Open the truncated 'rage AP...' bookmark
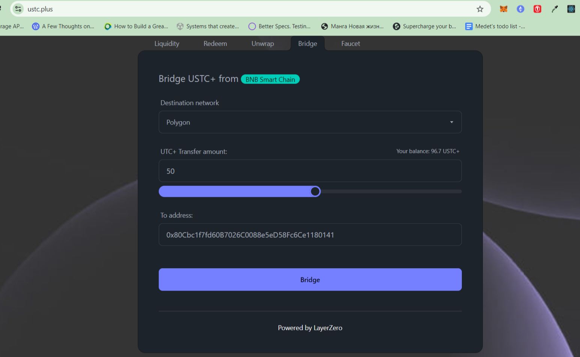Image resolution: width=580 pixels, height=357 pixels. [12, 26]
